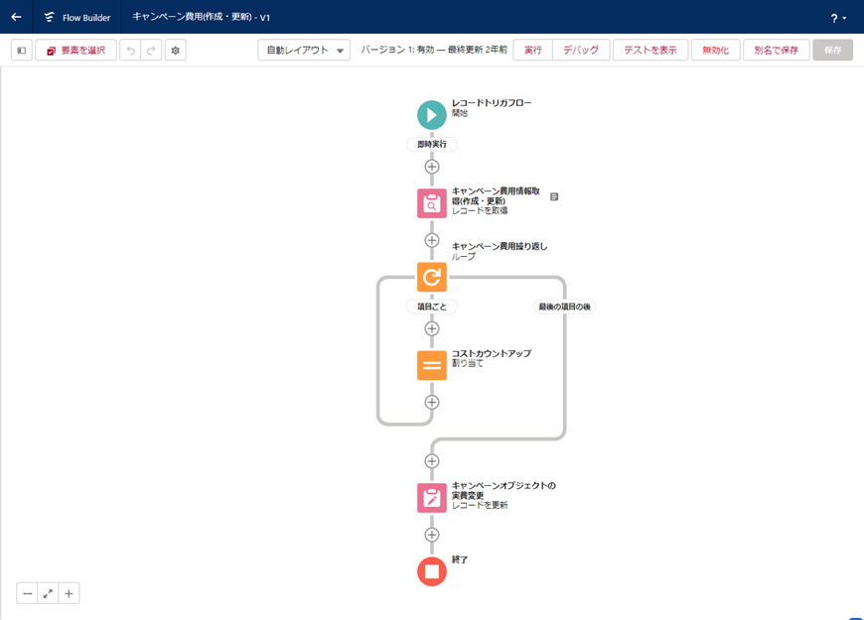Toggle the left toolbox panel icon

[x=22, y=51]
